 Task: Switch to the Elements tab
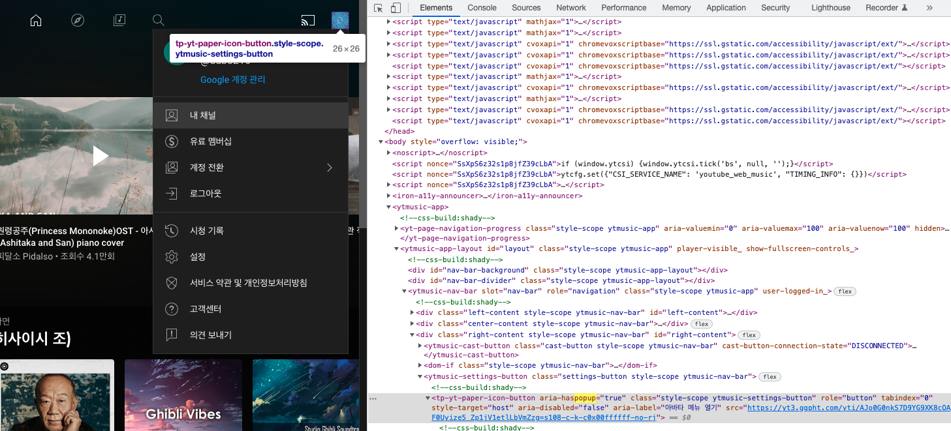(436, 8)
